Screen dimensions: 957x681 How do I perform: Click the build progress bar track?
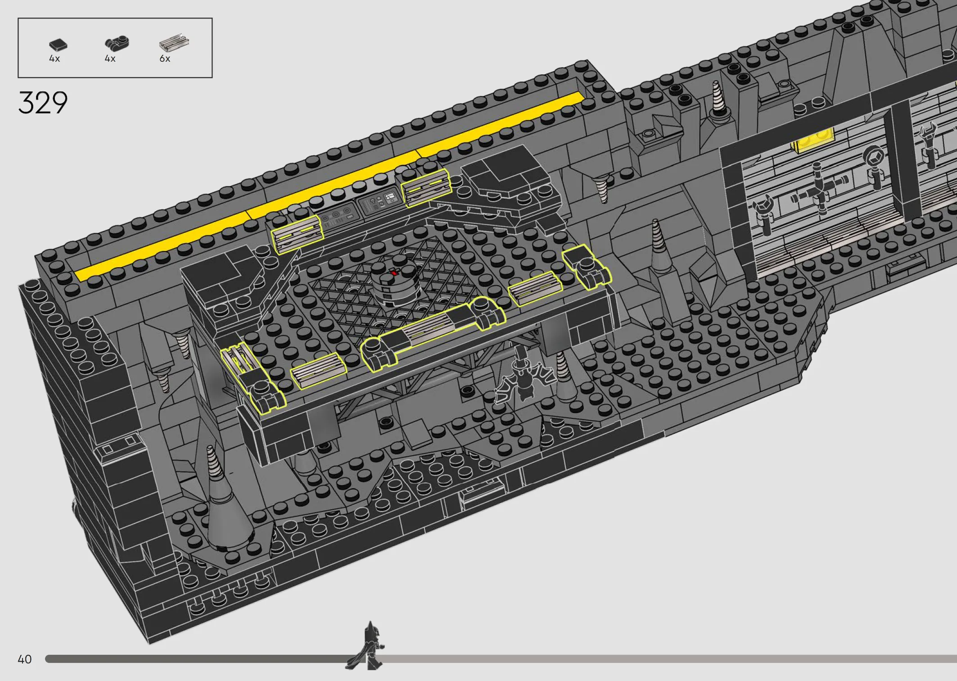tap(501, 659)
